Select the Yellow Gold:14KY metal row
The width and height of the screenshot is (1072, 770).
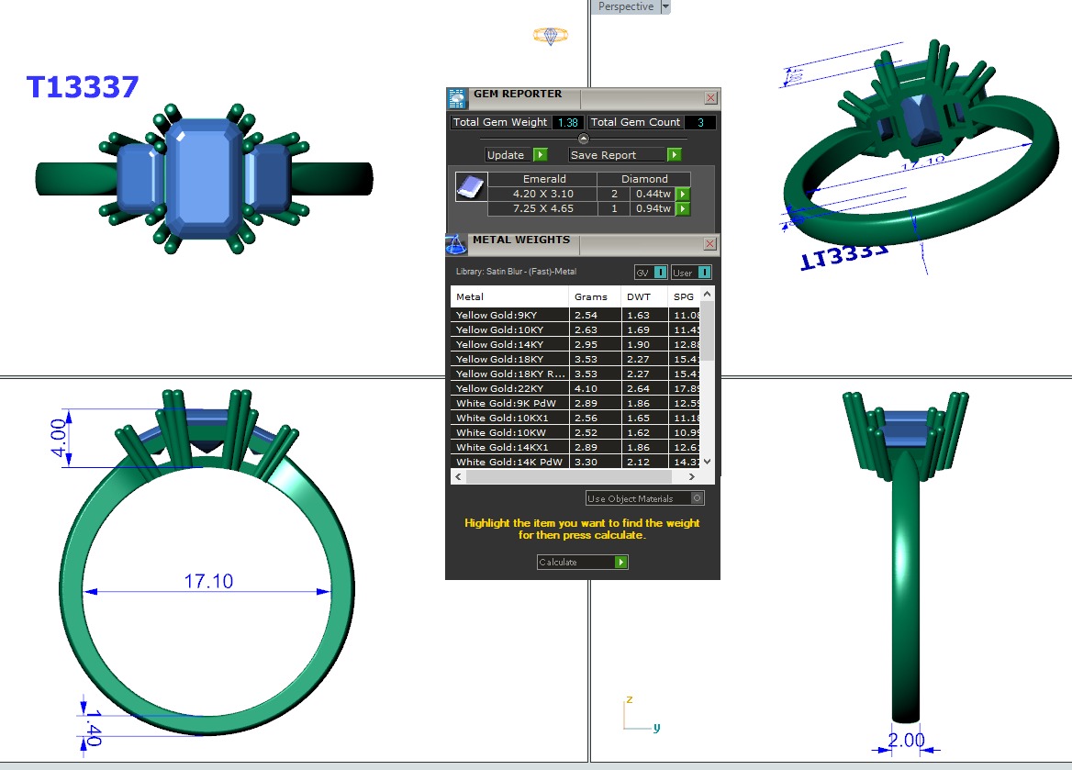(509, 345)
